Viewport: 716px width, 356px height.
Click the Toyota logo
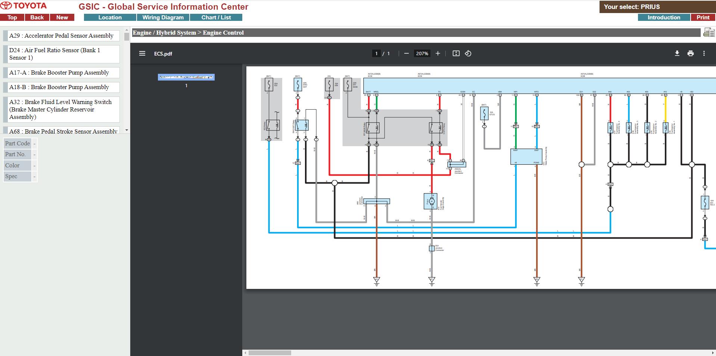pos(24,6)
